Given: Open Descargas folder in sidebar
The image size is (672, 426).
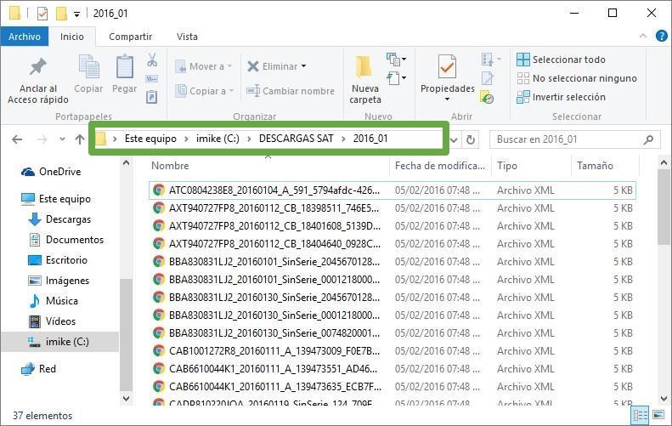Looking at the screenshot, I should click(59, 219).
